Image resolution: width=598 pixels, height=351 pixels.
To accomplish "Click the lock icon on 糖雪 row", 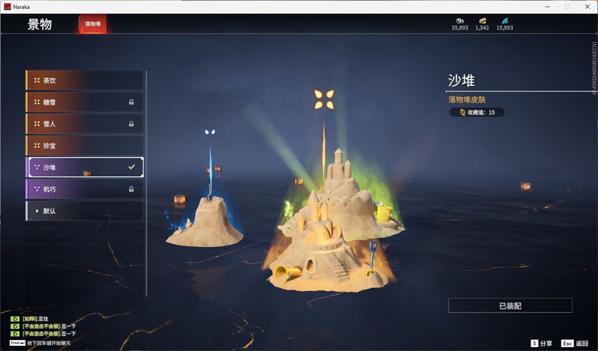I will (131, 102).
